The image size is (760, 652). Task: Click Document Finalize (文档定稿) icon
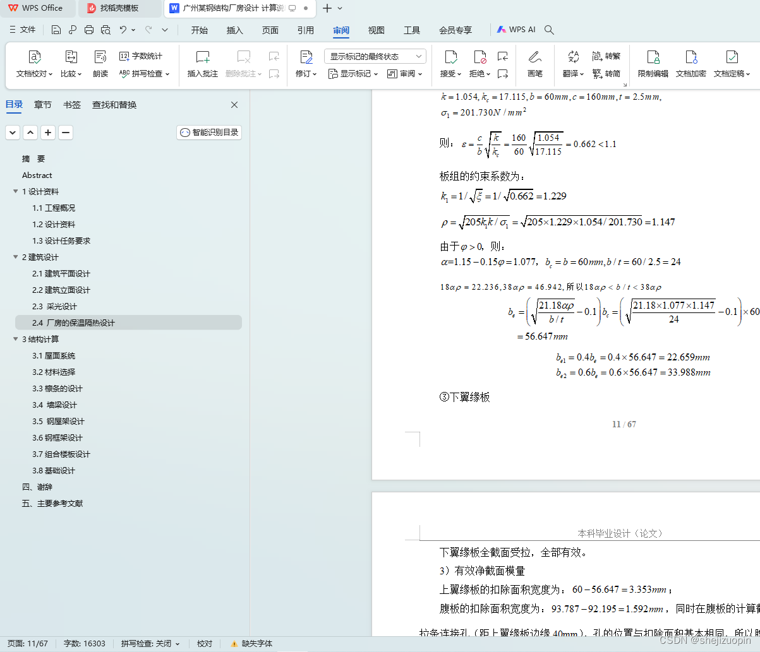[x=732, y=57]
